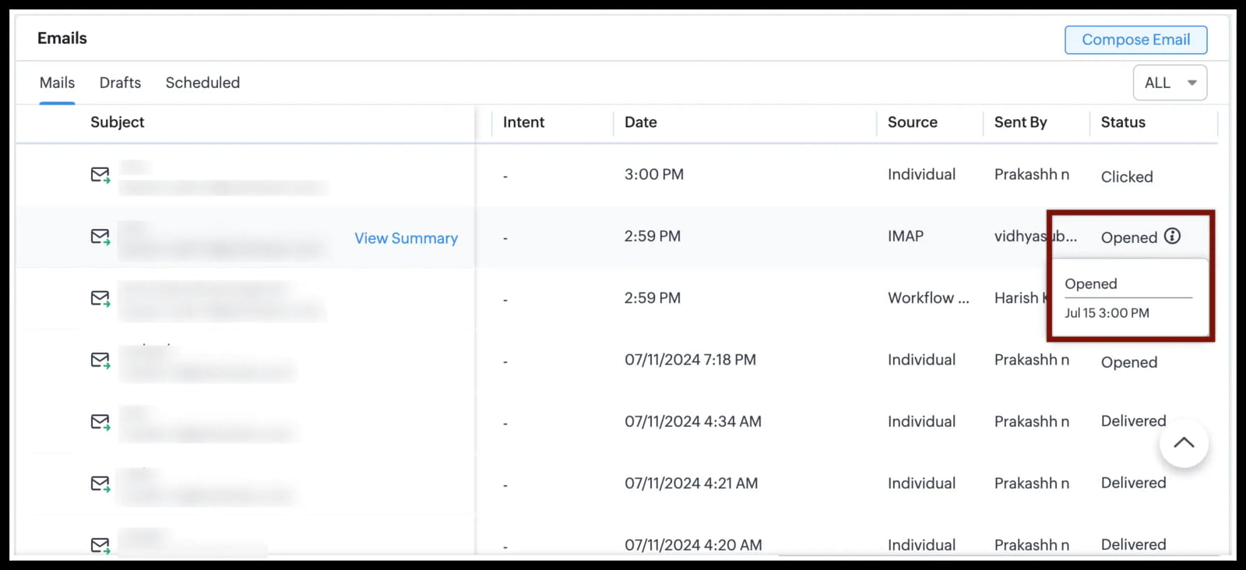Click the Compose Email button
The width and height of the screenshot is (1246, 570).
1135,39
